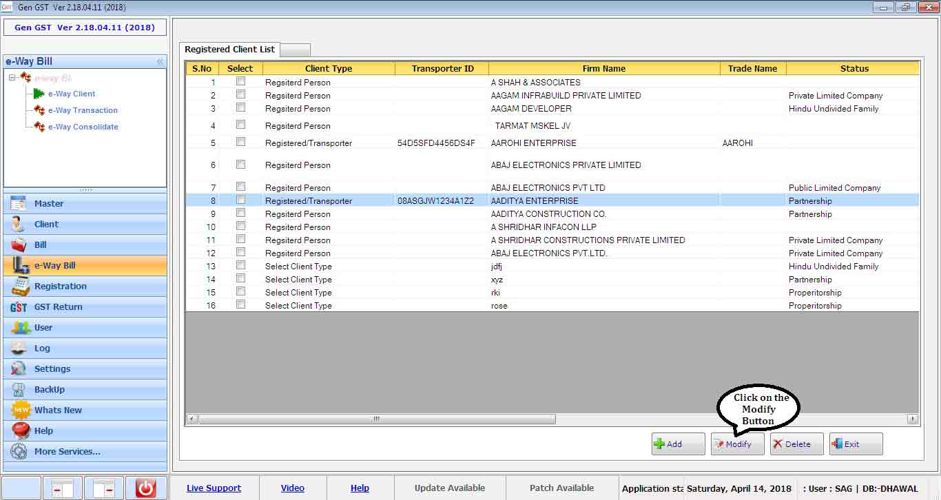Viewport: 941px width, 500px height.
Task: Open the Master section icon in sidebar
Action: pyautogui.click(x=19, y=204)
